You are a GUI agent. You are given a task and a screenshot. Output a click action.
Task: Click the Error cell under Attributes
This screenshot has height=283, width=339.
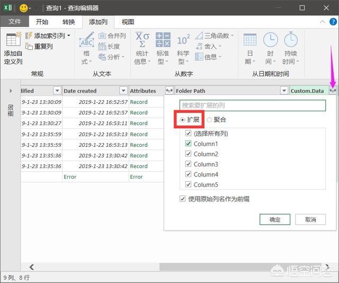pyautogui.click(x=146, y=177)
